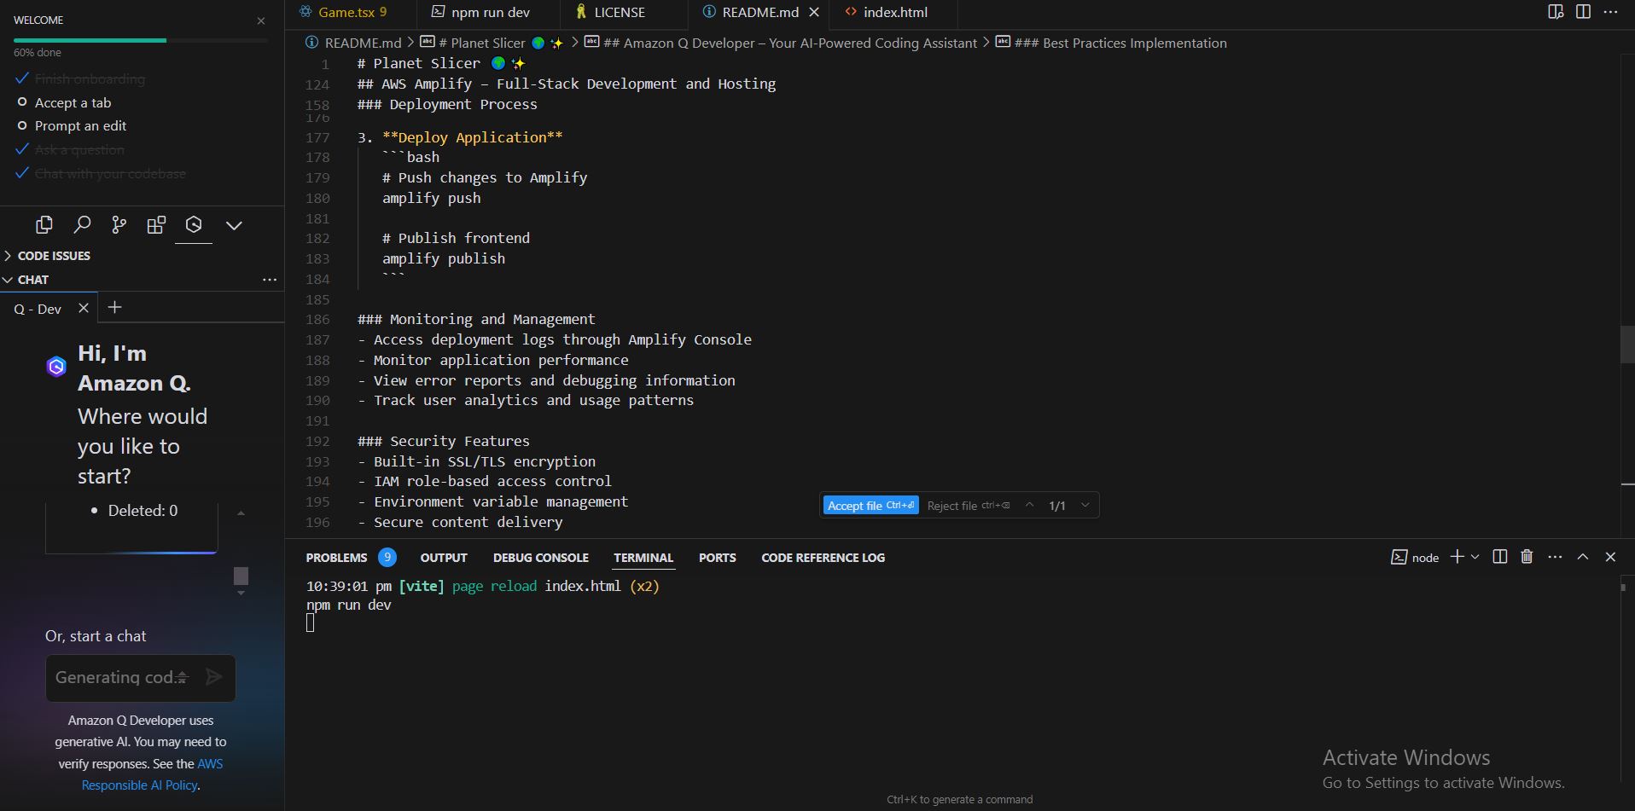
Task: Open editor more actions menu
Action: click(x=1611, y=12)
